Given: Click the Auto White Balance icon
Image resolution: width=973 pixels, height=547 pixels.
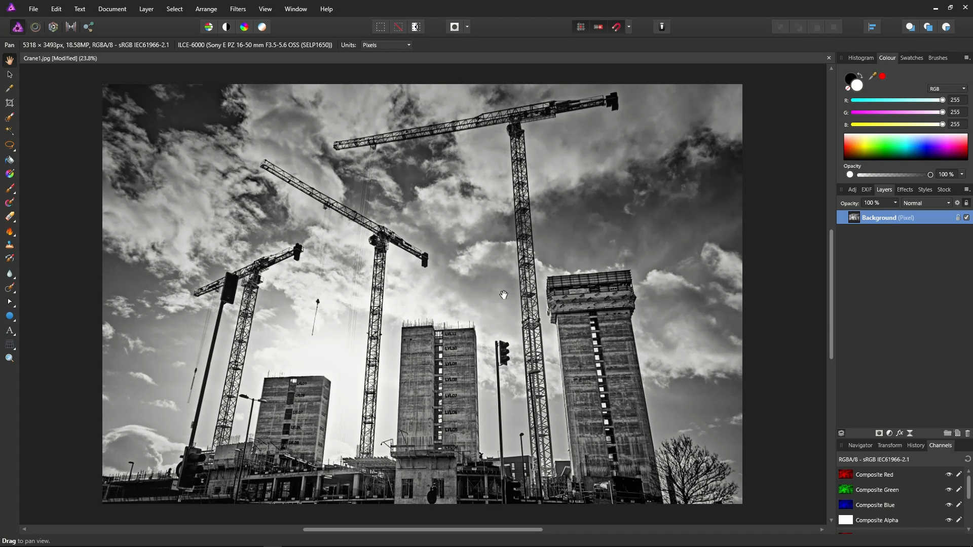Looking at the screenshot, I should point(262,27).
